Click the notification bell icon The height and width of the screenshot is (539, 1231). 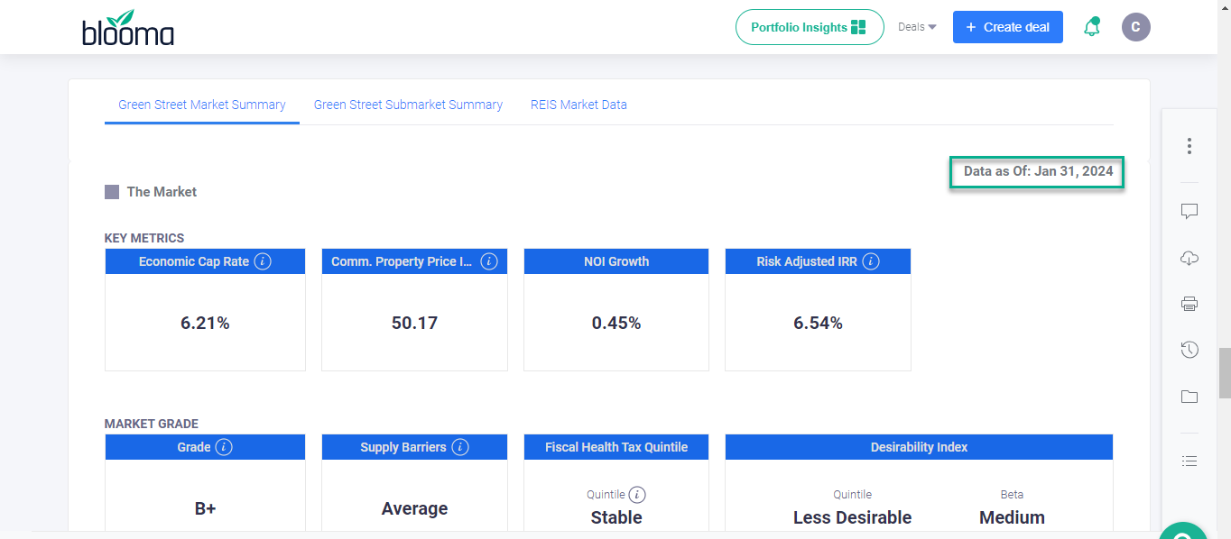[x=1092, y=27]
